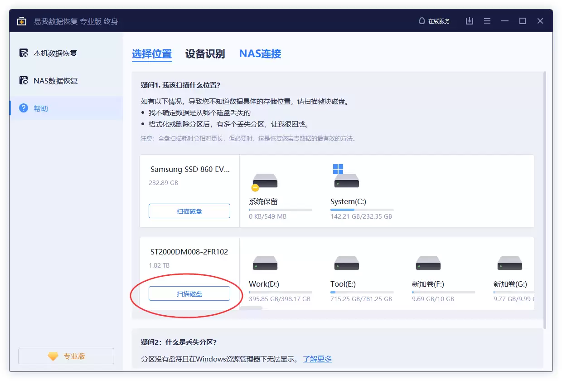
Task: Switch to the 设备识别 tab
Action: coord(205,54)
